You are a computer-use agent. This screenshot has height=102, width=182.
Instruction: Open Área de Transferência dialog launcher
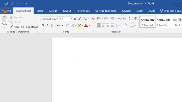[38, 32]
